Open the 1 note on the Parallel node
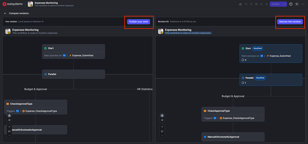Screen dimensions: 308x144 (x=244, y=83)
